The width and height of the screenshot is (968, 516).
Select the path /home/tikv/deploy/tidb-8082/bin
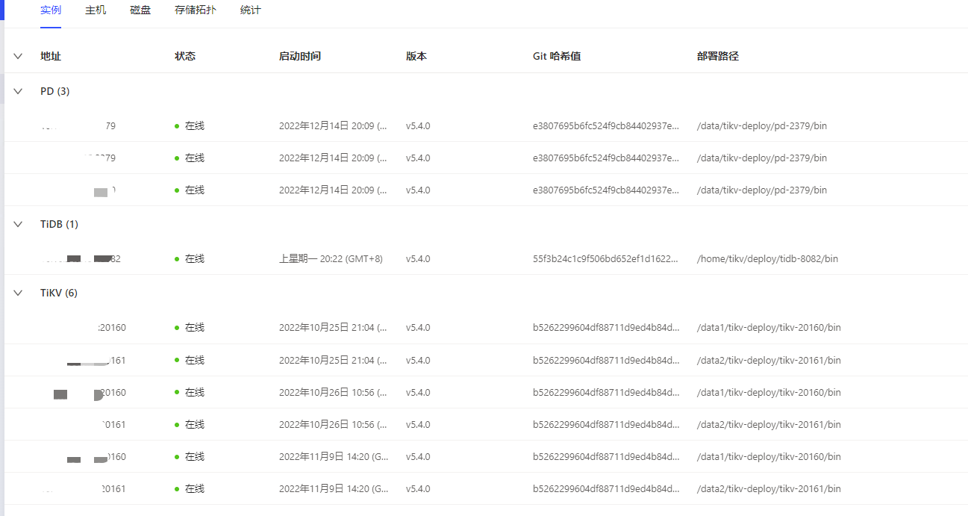(x=767, y=258)
